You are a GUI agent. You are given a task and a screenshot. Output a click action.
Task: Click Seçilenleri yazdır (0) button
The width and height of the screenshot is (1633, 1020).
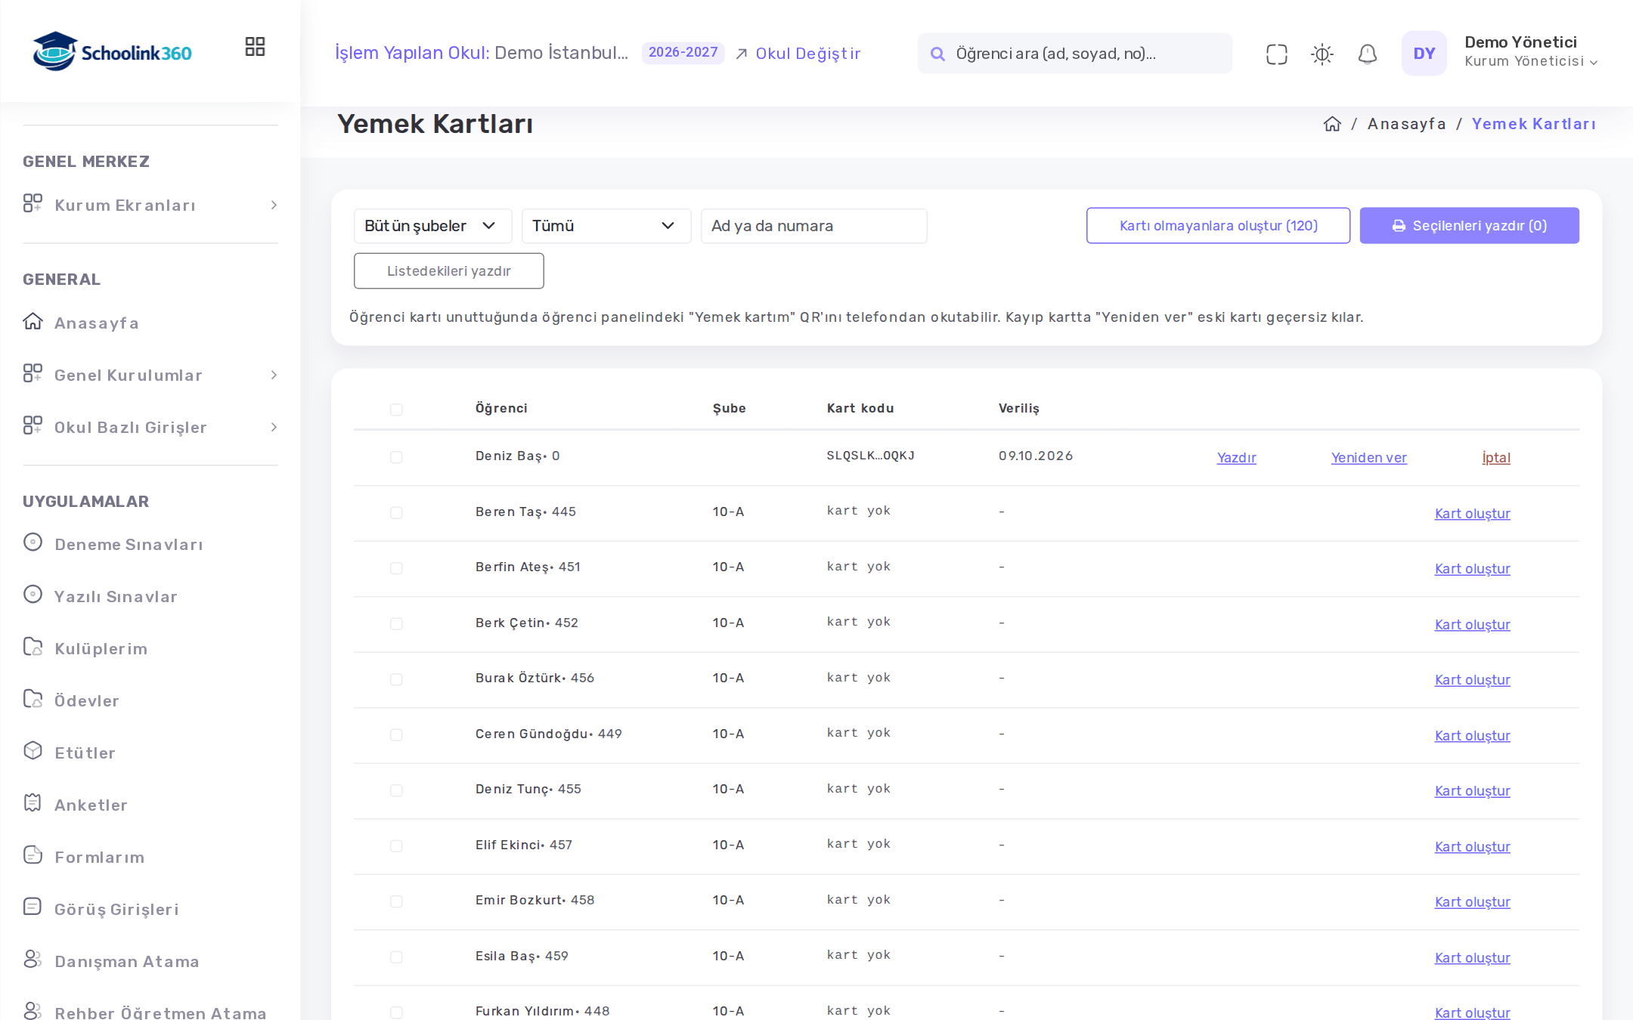(1469, 225)
